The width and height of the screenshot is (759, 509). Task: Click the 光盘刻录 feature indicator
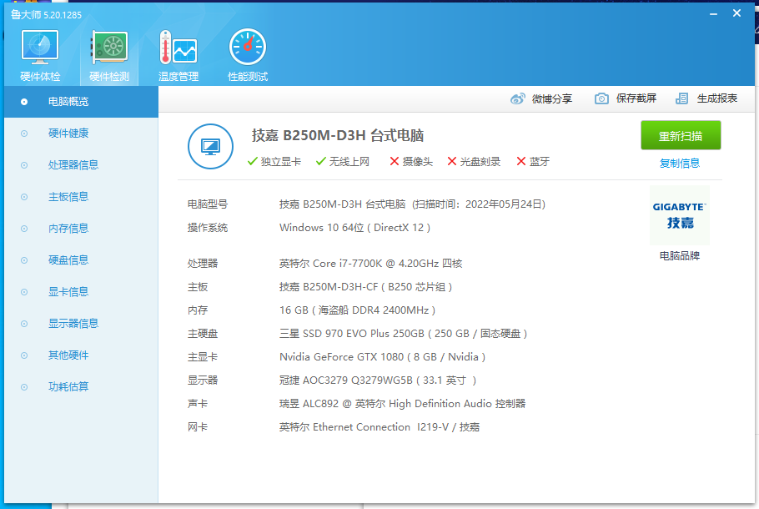tap(474, 162)
